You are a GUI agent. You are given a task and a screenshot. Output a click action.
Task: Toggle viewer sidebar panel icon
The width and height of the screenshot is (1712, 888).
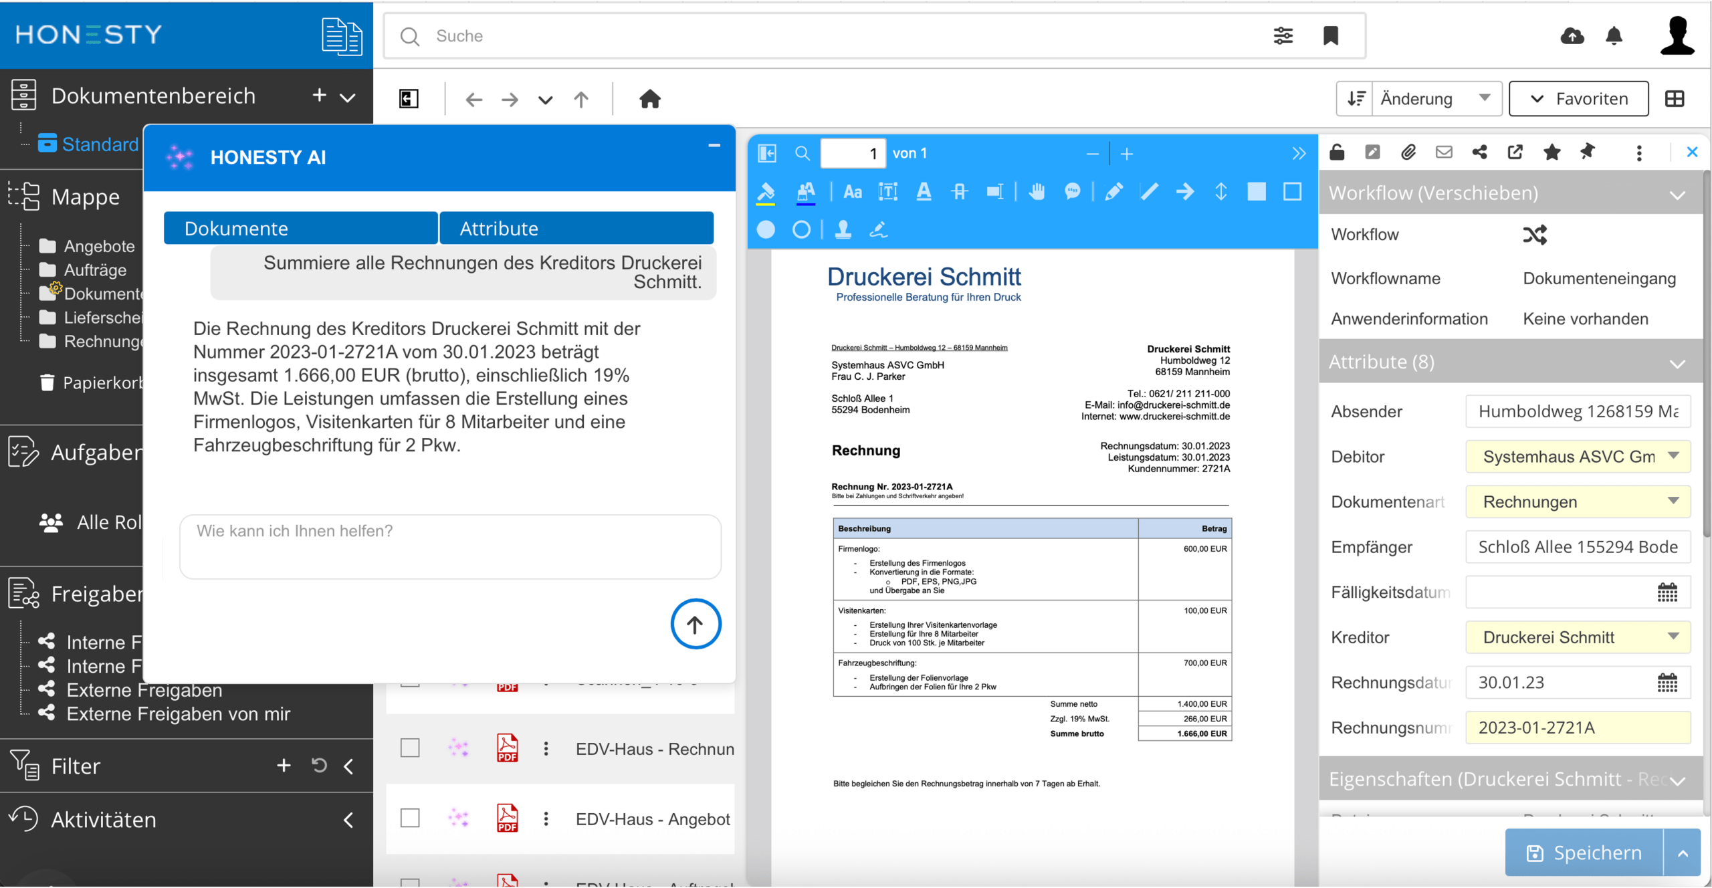767,154
